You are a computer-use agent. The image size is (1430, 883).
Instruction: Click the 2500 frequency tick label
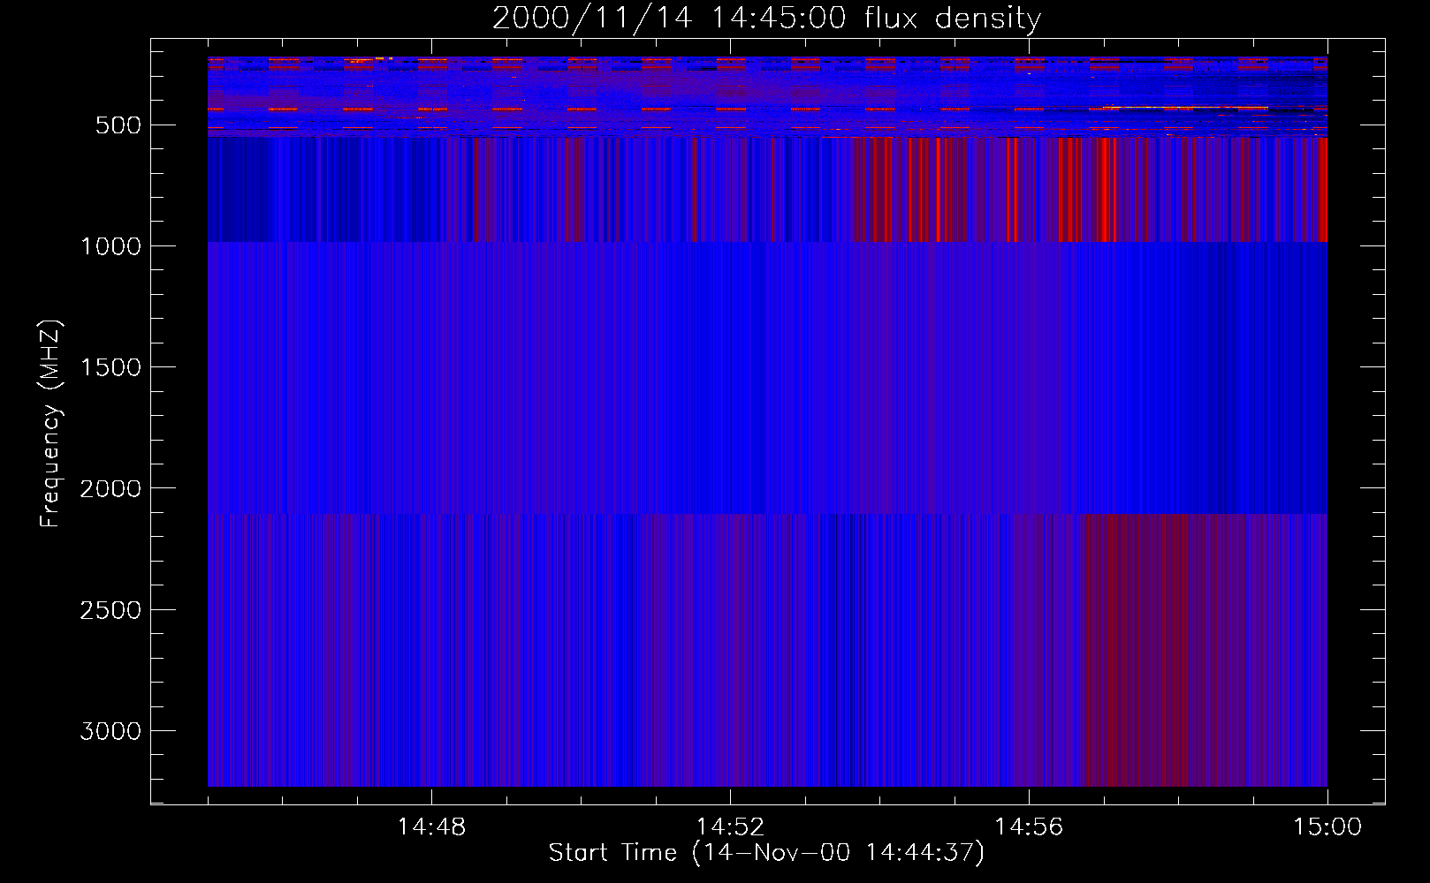110,610
